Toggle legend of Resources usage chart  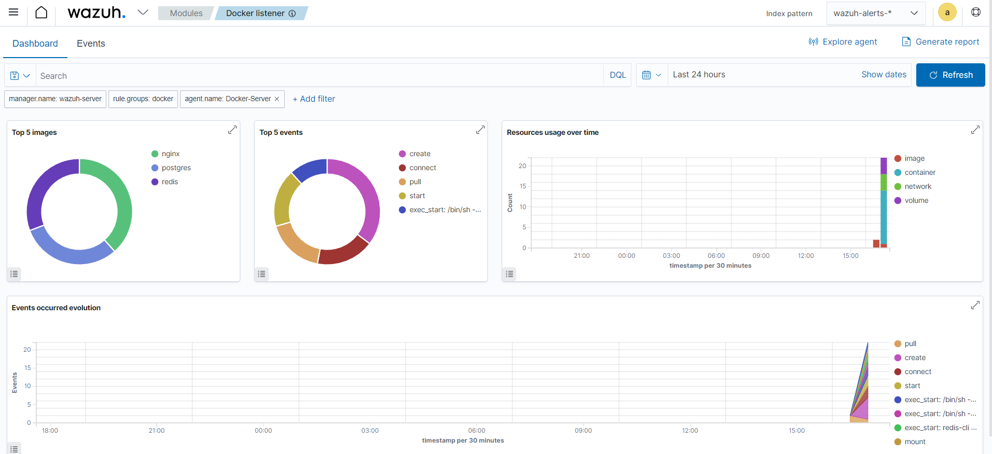(x=510, y=274)
